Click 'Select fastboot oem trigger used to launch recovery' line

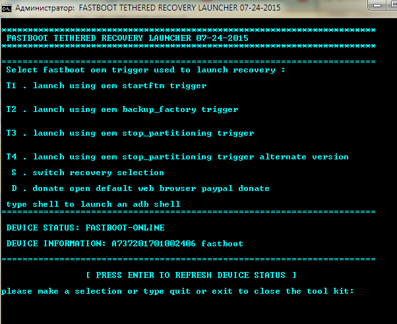(146, 70)
